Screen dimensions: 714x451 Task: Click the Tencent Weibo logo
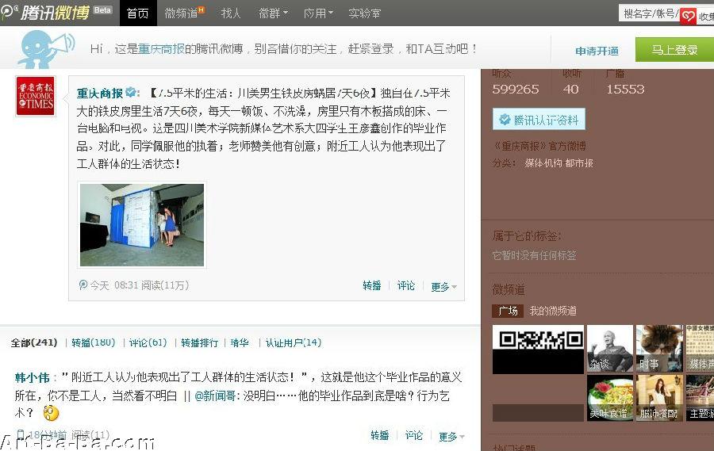[x=45, y=13]
